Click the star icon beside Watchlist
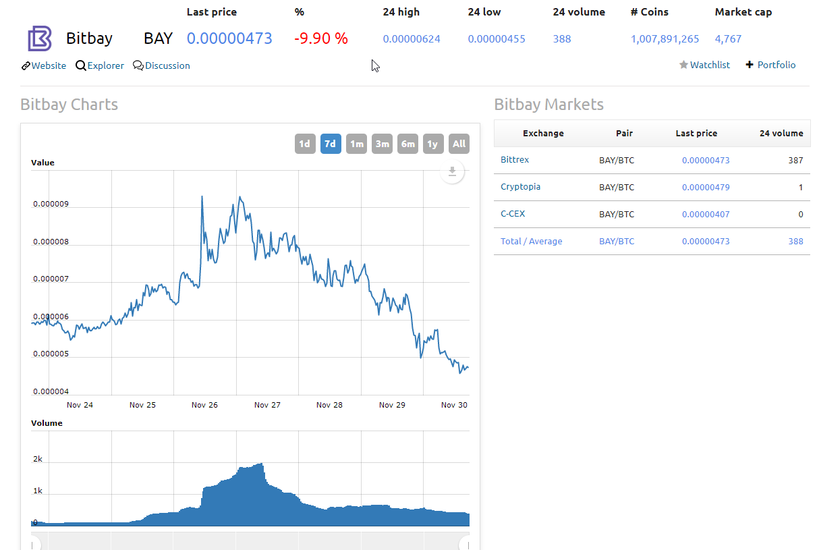Screen dimensions: 817x550 [683, 65]
